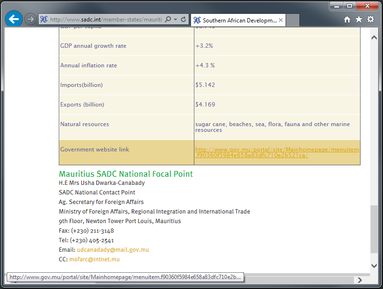The width and height of the screenshot is (383, 289).
Task: Minimize the browser window
Action: coord(337,6)
